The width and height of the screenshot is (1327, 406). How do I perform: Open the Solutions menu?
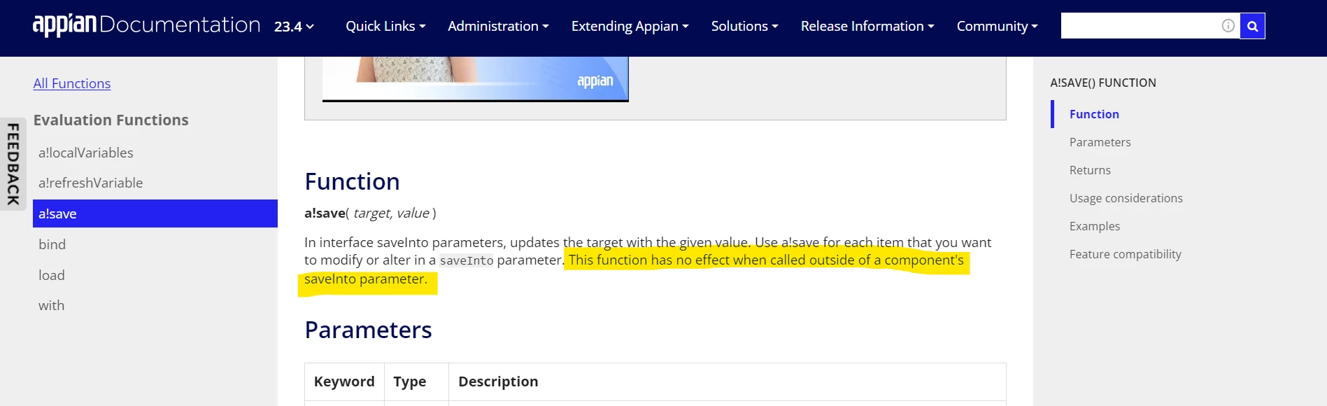(x=744, y=26)
